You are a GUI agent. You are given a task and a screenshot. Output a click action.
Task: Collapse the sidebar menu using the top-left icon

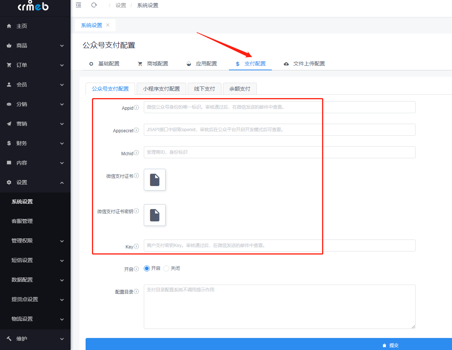pyautogui.click(x=78, y=5)
